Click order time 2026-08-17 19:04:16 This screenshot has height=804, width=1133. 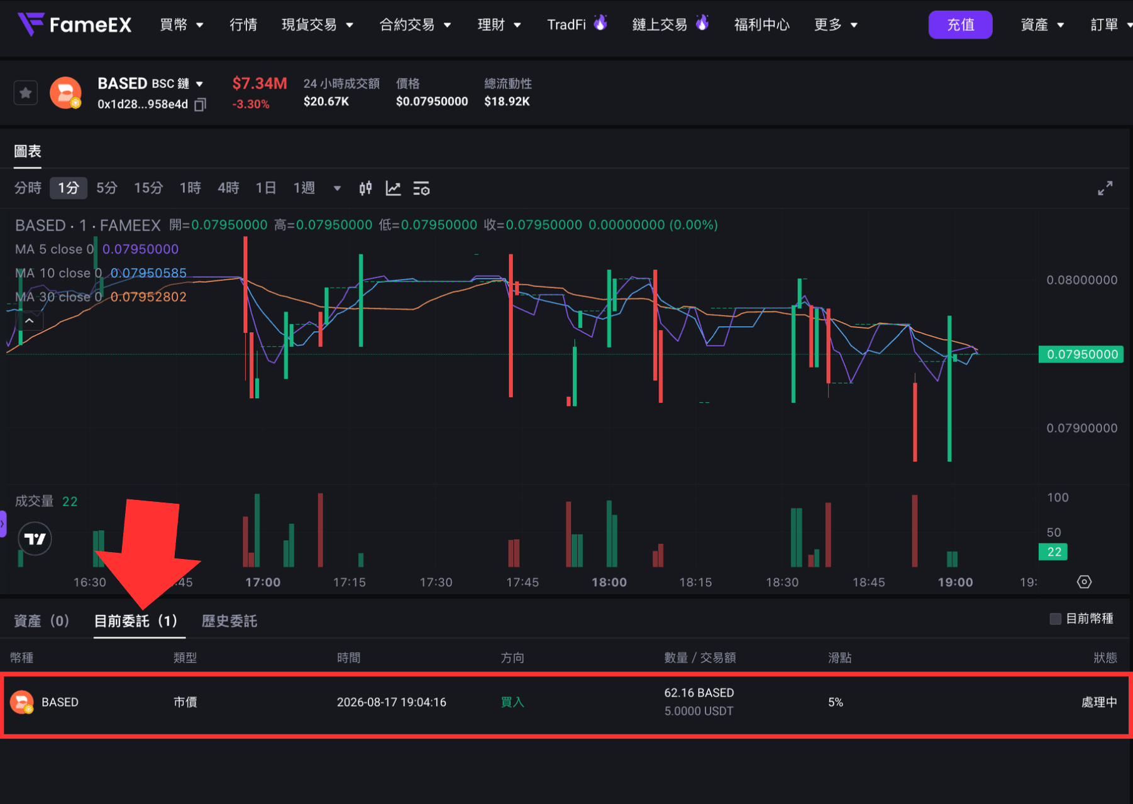pyautogui.click(x=392, y=702)
